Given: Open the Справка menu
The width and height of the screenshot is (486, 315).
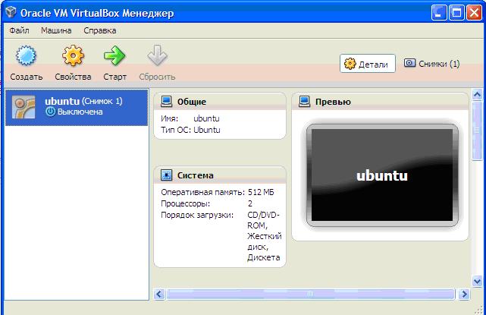Looking at the screenshot, I should coord(100,30).
